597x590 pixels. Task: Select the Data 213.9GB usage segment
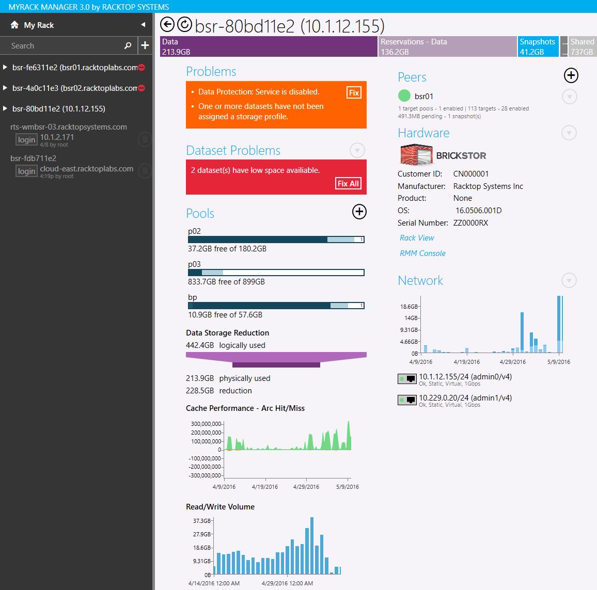point(269,46)
